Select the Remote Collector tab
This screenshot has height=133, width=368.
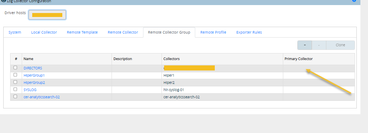click(x=123, y=32)
